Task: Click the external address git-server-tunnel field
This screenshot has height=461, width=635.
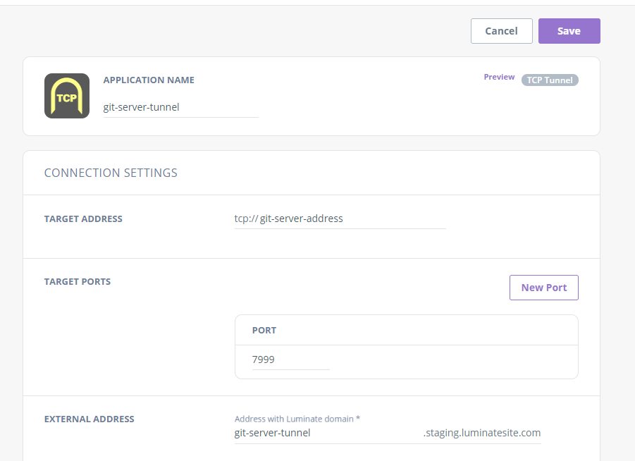Action: pyautogui.click(x=324, y=433)
